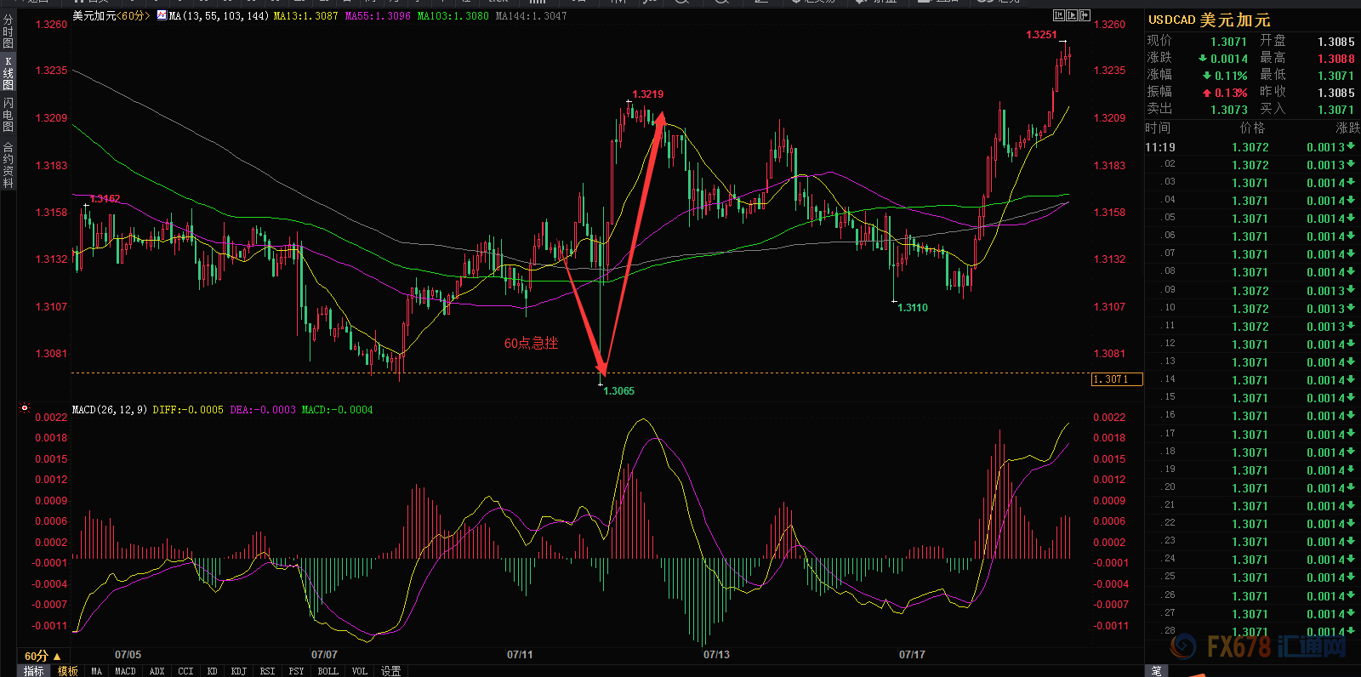Click the middle chart playback control icon
Screen dimensions: 1361x677
pos(1071,15)
